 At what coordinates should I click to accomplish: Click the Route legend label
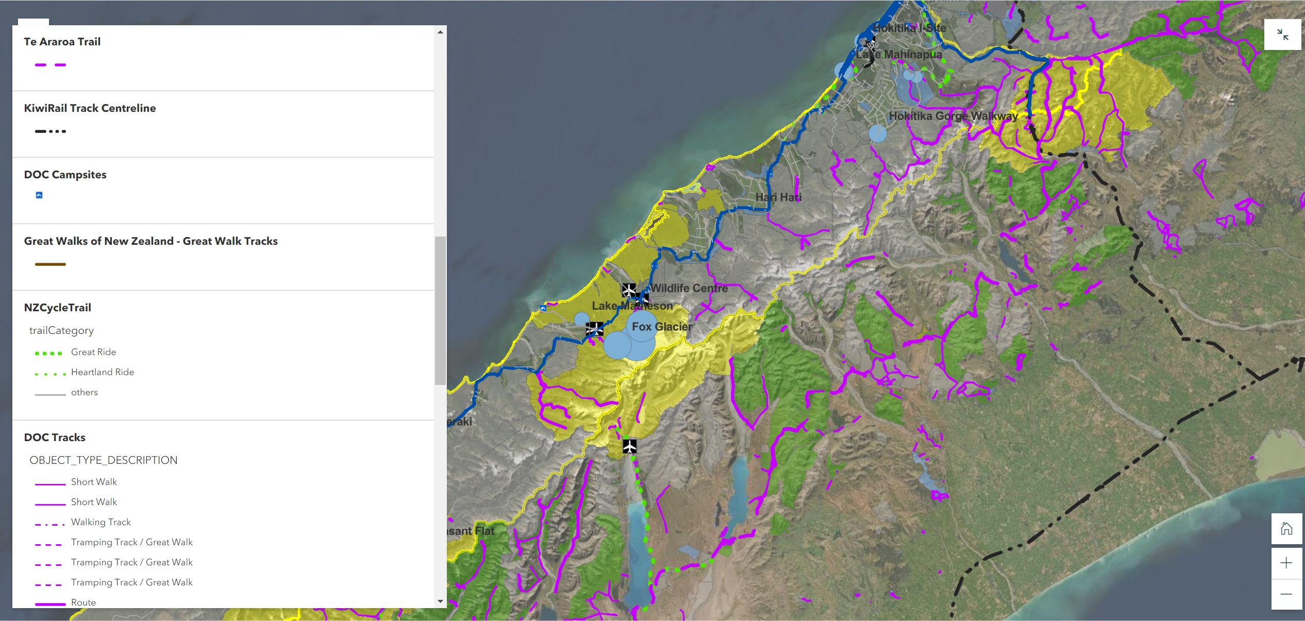point(83,602)
